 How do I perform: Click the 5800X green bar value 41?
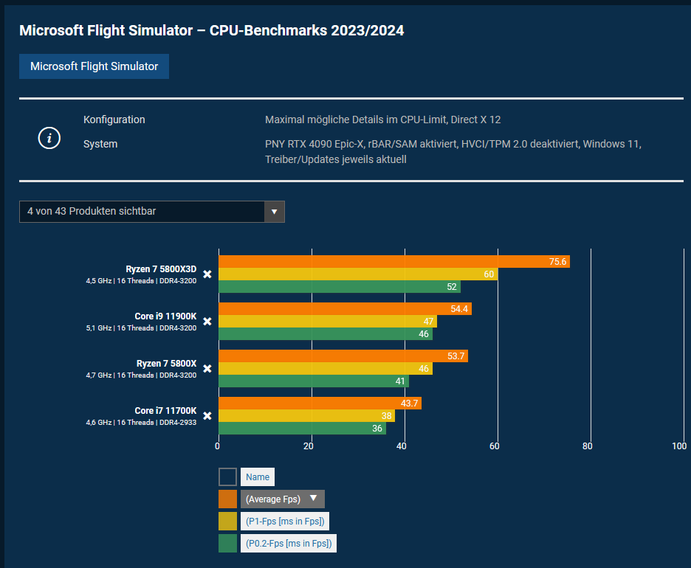(314, 381)
